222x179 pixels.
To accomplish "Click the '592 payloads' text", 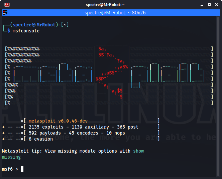I will pos(45,133).
